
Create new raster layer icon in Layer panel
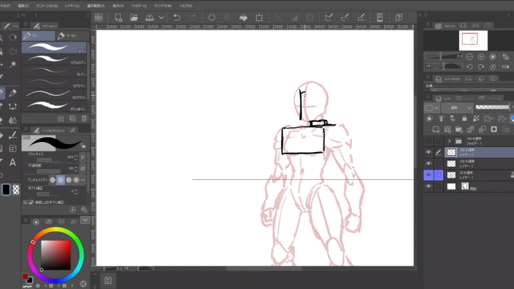click(435, 129)
